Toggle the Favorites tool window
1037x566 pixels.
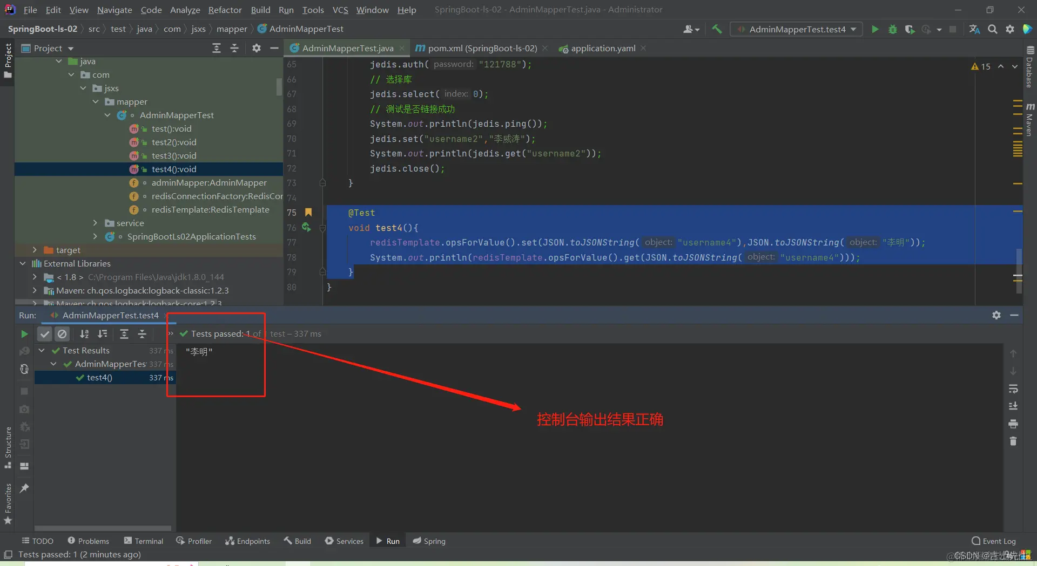8,503
